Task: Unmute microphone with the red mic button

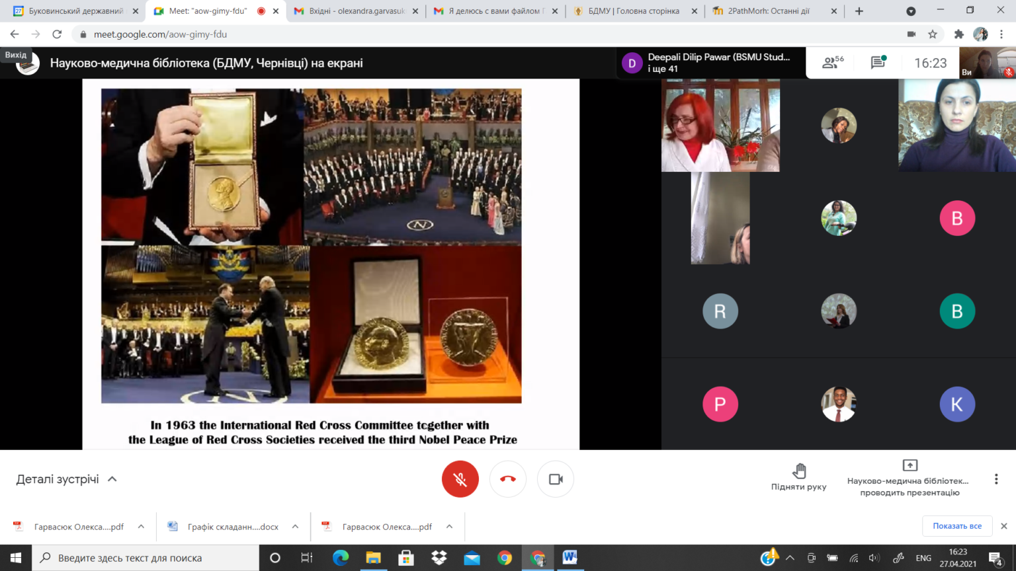Action: pos(460,479)
